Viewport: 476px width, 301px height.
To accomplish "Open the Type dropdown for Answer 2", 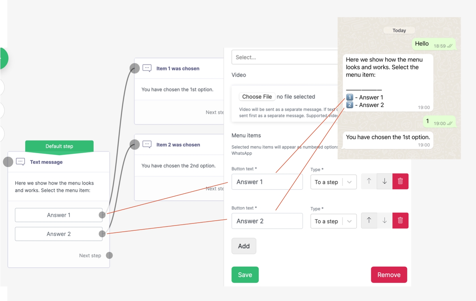I will click(333, 221).
